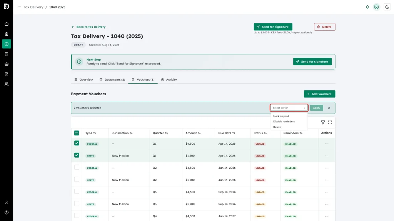The width and height of the screenshot is (394, 221).
Task: Open the people icon in sidebar
Action: point(7,84)
